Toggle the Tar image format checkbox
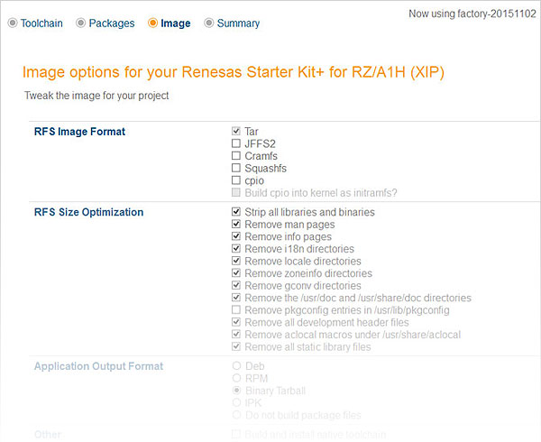 click(x=236, y=131)
